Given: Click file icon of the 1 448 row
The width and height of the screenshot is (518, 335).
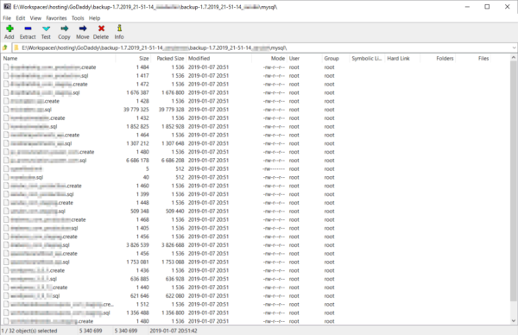Looking at the screenshot, I should [6, 203].
